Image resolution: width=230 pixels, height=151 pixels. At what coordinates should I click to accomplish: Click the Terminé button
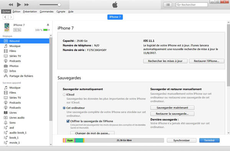click(209, 140)
